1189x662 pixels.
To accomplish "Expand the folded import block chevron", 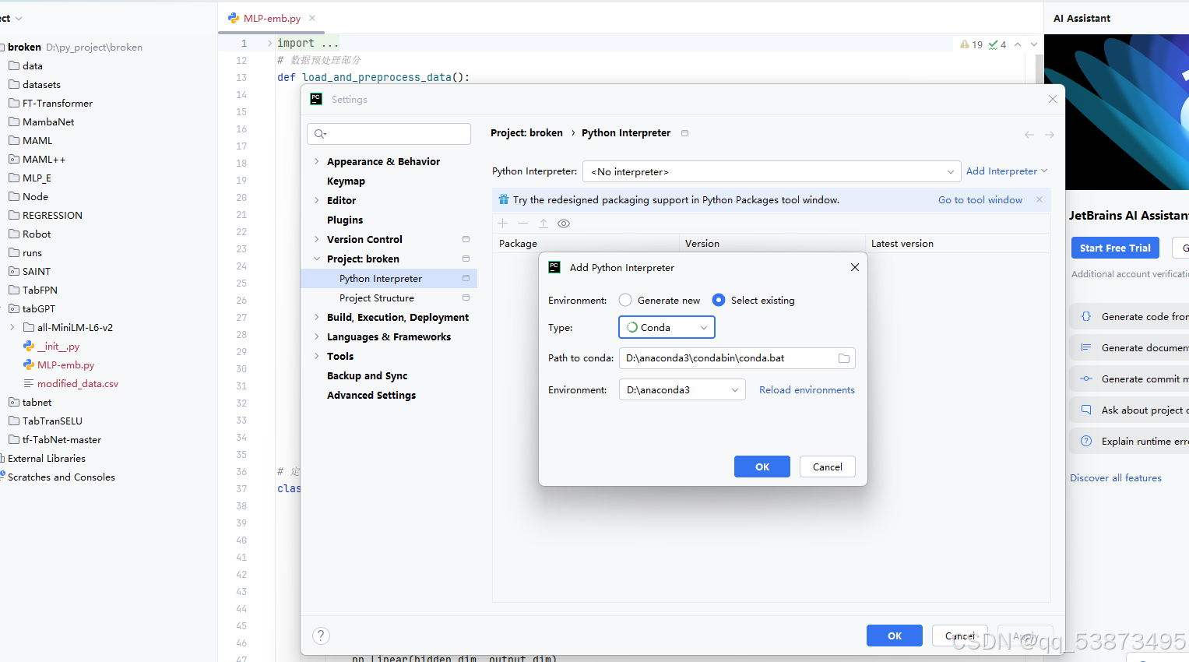I will tap(269, 43).
